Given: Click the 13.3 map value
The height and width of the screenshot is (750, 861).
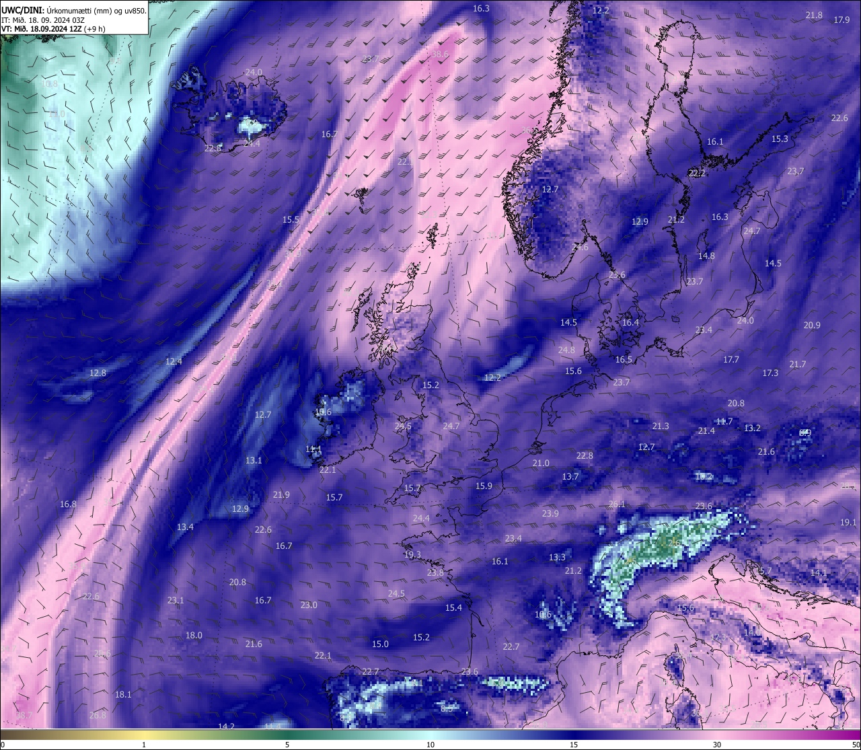Looking at the screenshot, I should click(x=557, y=557).
